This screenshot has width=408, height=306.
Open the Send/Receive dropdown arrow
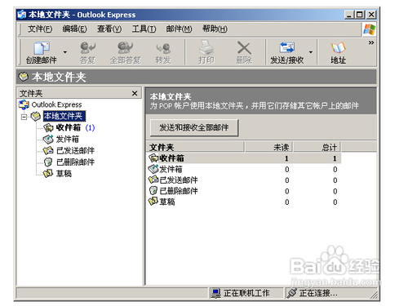pyautogui.click(x=311, y=52)
